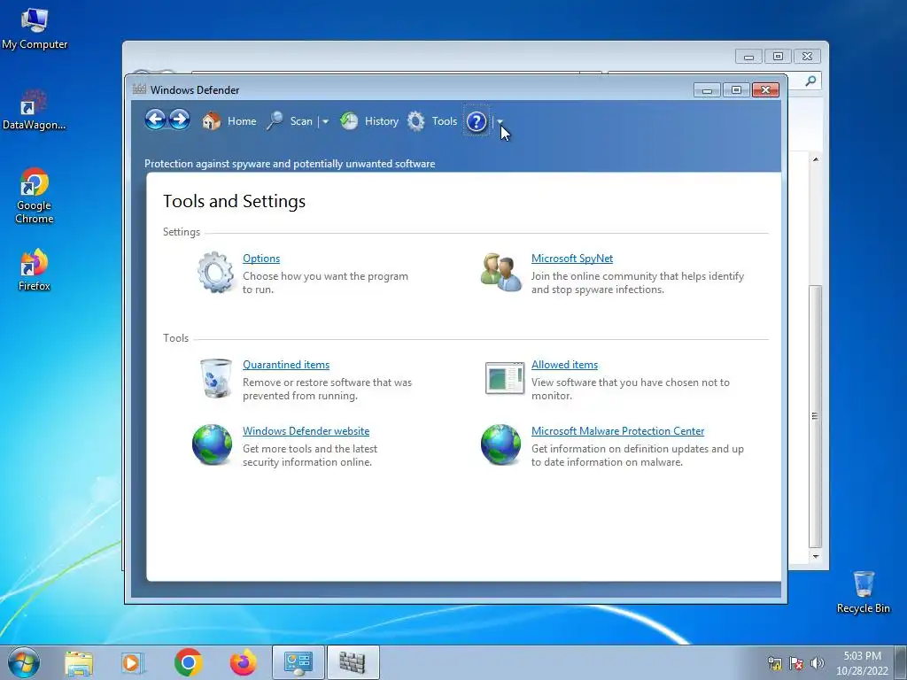Open the Options link
The image size is (907, 680).
click(x=261, y=259)
